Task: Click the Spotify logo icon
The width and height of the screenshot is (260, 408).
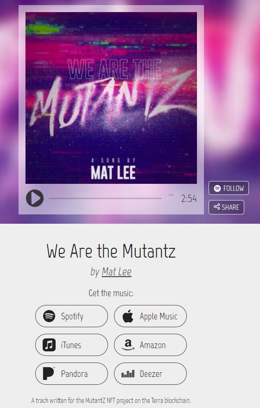Action: coord(49,316)
